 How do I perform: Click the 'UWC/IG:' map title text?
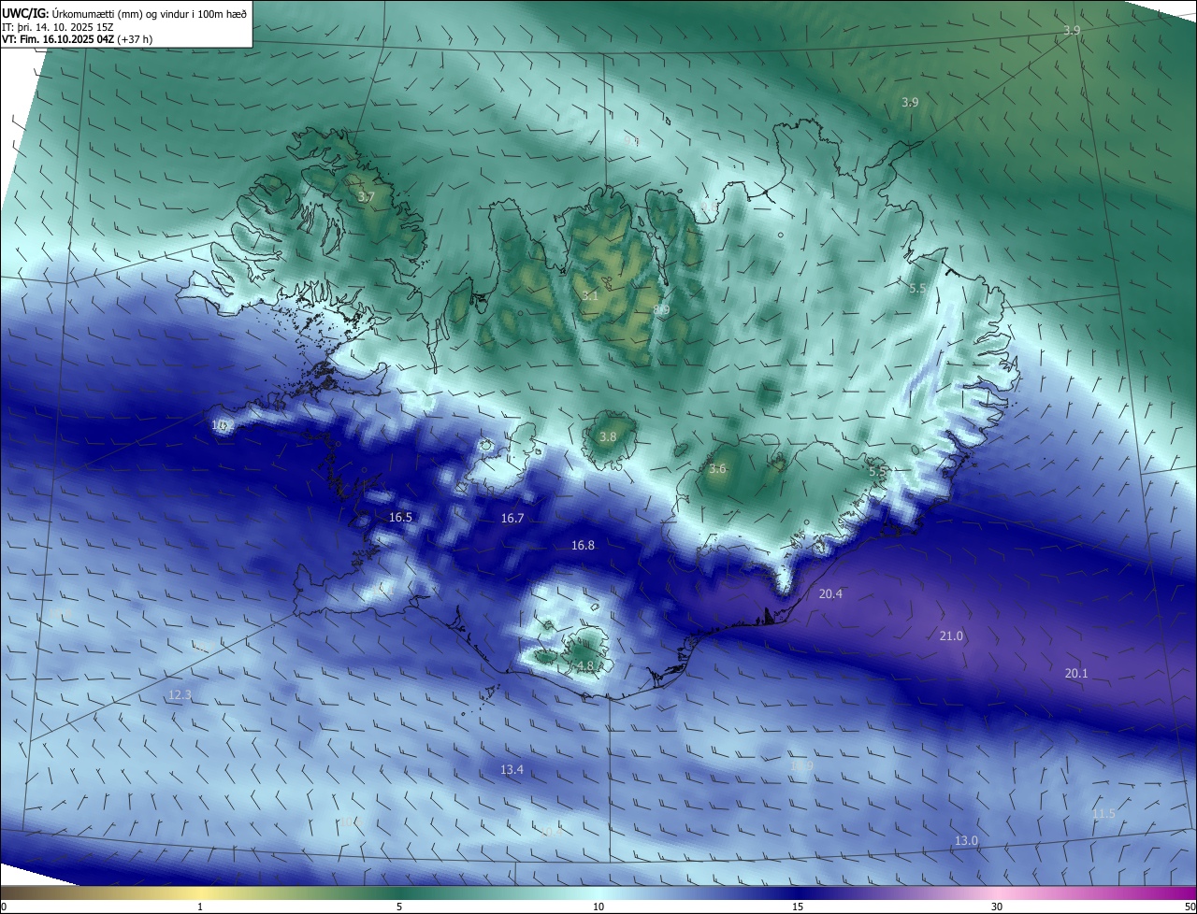(25, 13)
